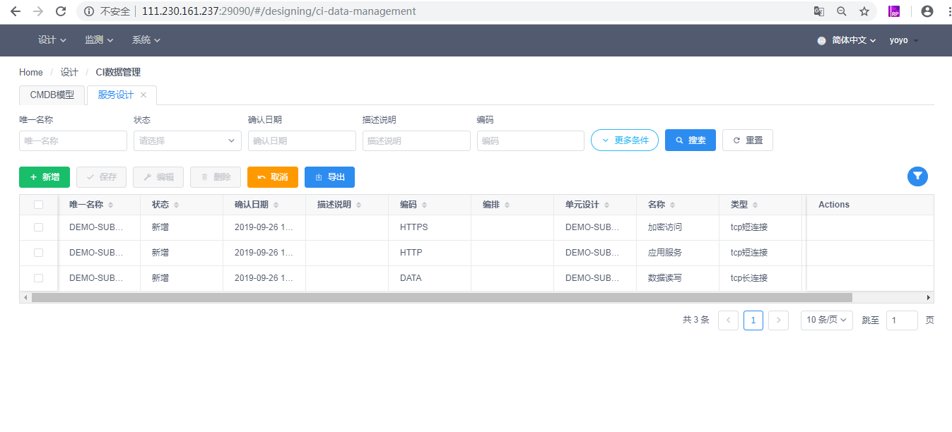Click the 加密访问 name cell
This screenshot has width=952, height=432.
click(x=665, y=227)
